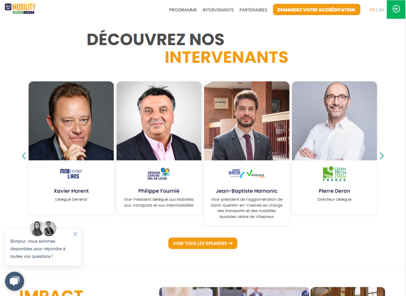The height and width of the screenshot is (296, 406).
Task: Close the chat greeting popup
Action: [75, 234]
